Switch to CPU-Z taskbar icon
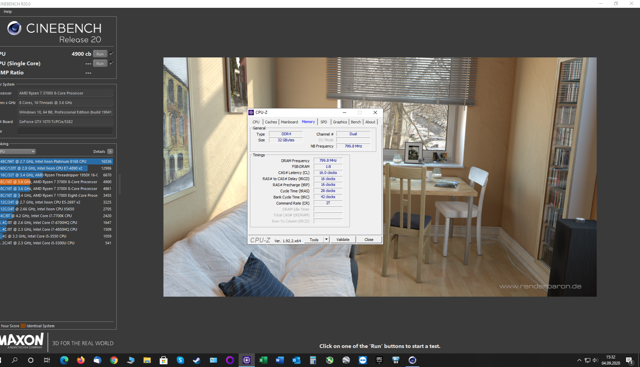This screenshot has width=640, height=367. point(247,360)
